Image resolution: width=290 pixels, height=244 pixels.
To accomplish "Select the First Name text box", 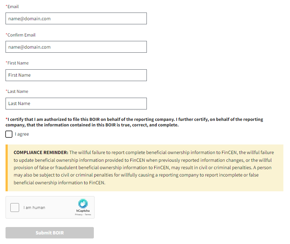I will coord(76,75).
